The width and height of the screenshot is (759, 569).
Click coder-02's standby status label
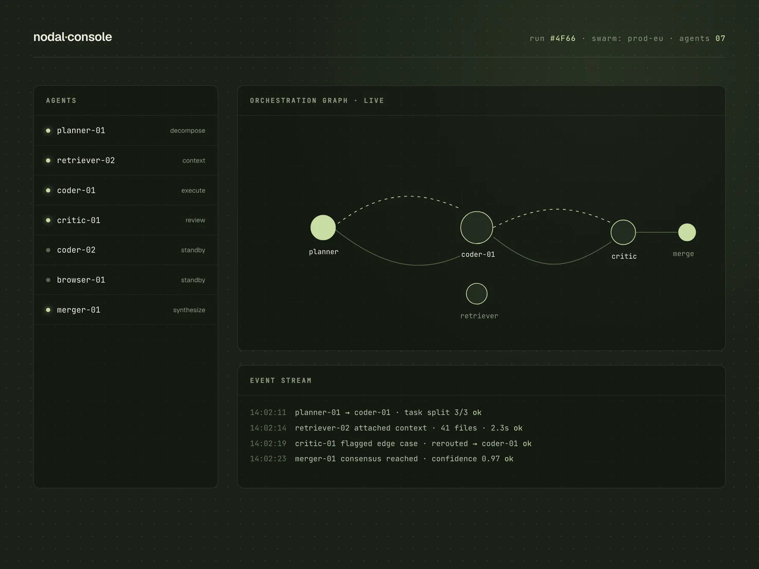tap(193, 250)
